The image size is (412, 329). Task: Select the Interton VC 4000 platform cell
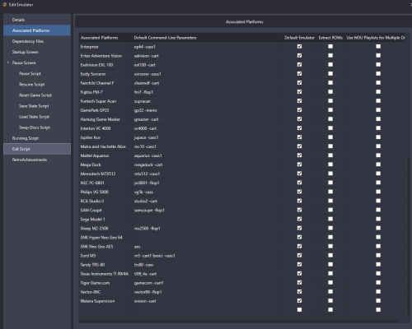click(105, 128)
